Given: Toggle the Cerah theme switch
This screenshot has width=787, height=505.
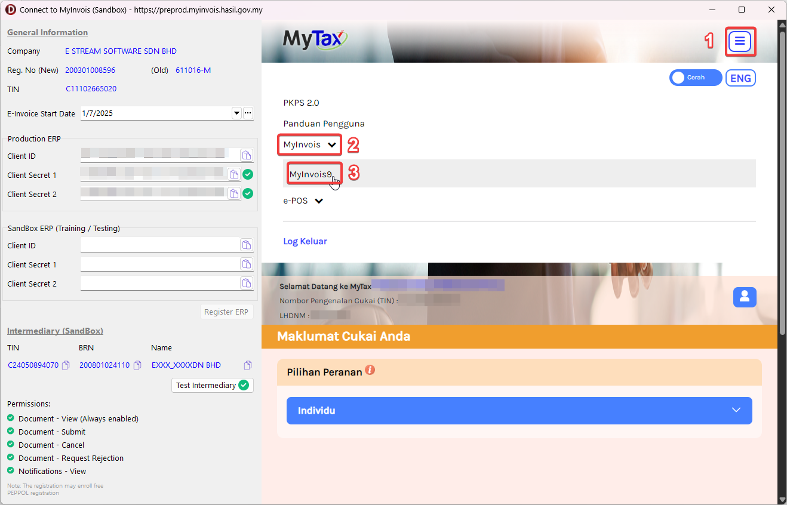Looking at the screenshot, I should (695, 78).
